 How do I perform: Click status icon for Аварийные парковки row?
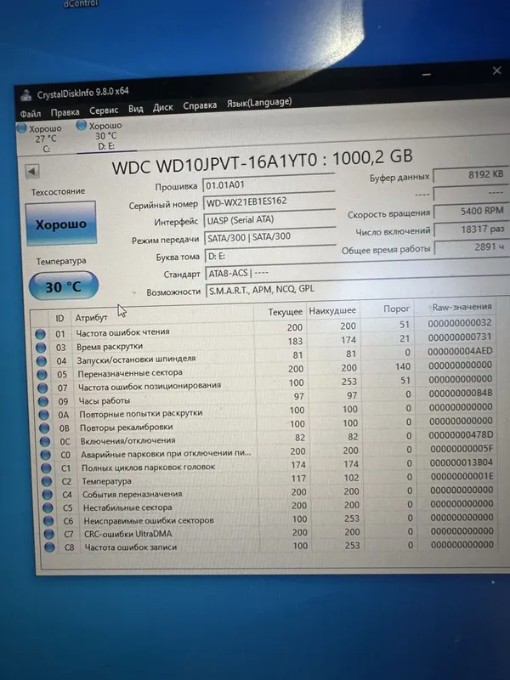(x=46, y=455)
